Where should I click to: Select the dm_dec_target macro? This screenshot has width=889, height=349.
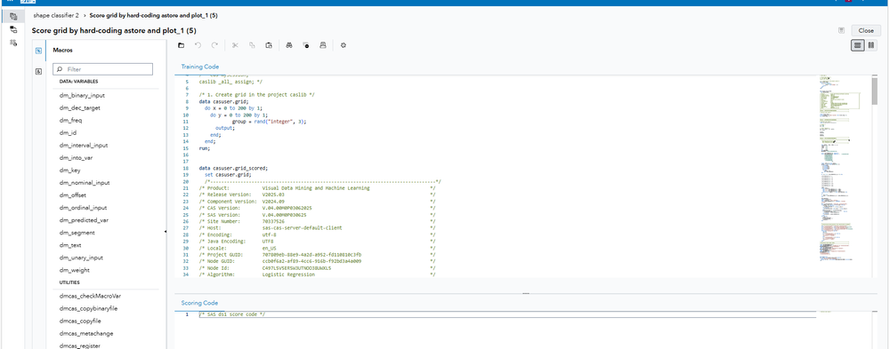pos(80,108)
